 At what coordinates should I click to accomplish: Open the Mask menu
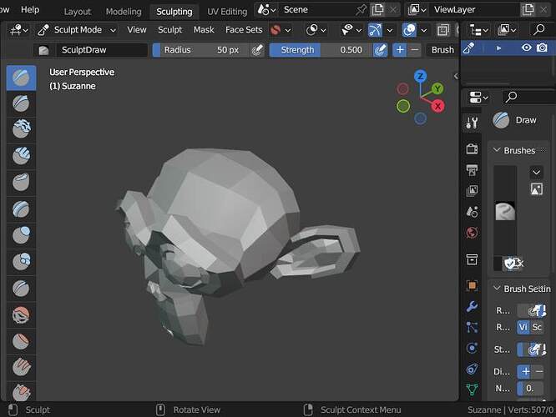click(x=204, y=30)
